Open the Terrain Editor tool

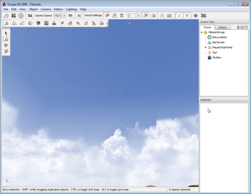[14, 24]
